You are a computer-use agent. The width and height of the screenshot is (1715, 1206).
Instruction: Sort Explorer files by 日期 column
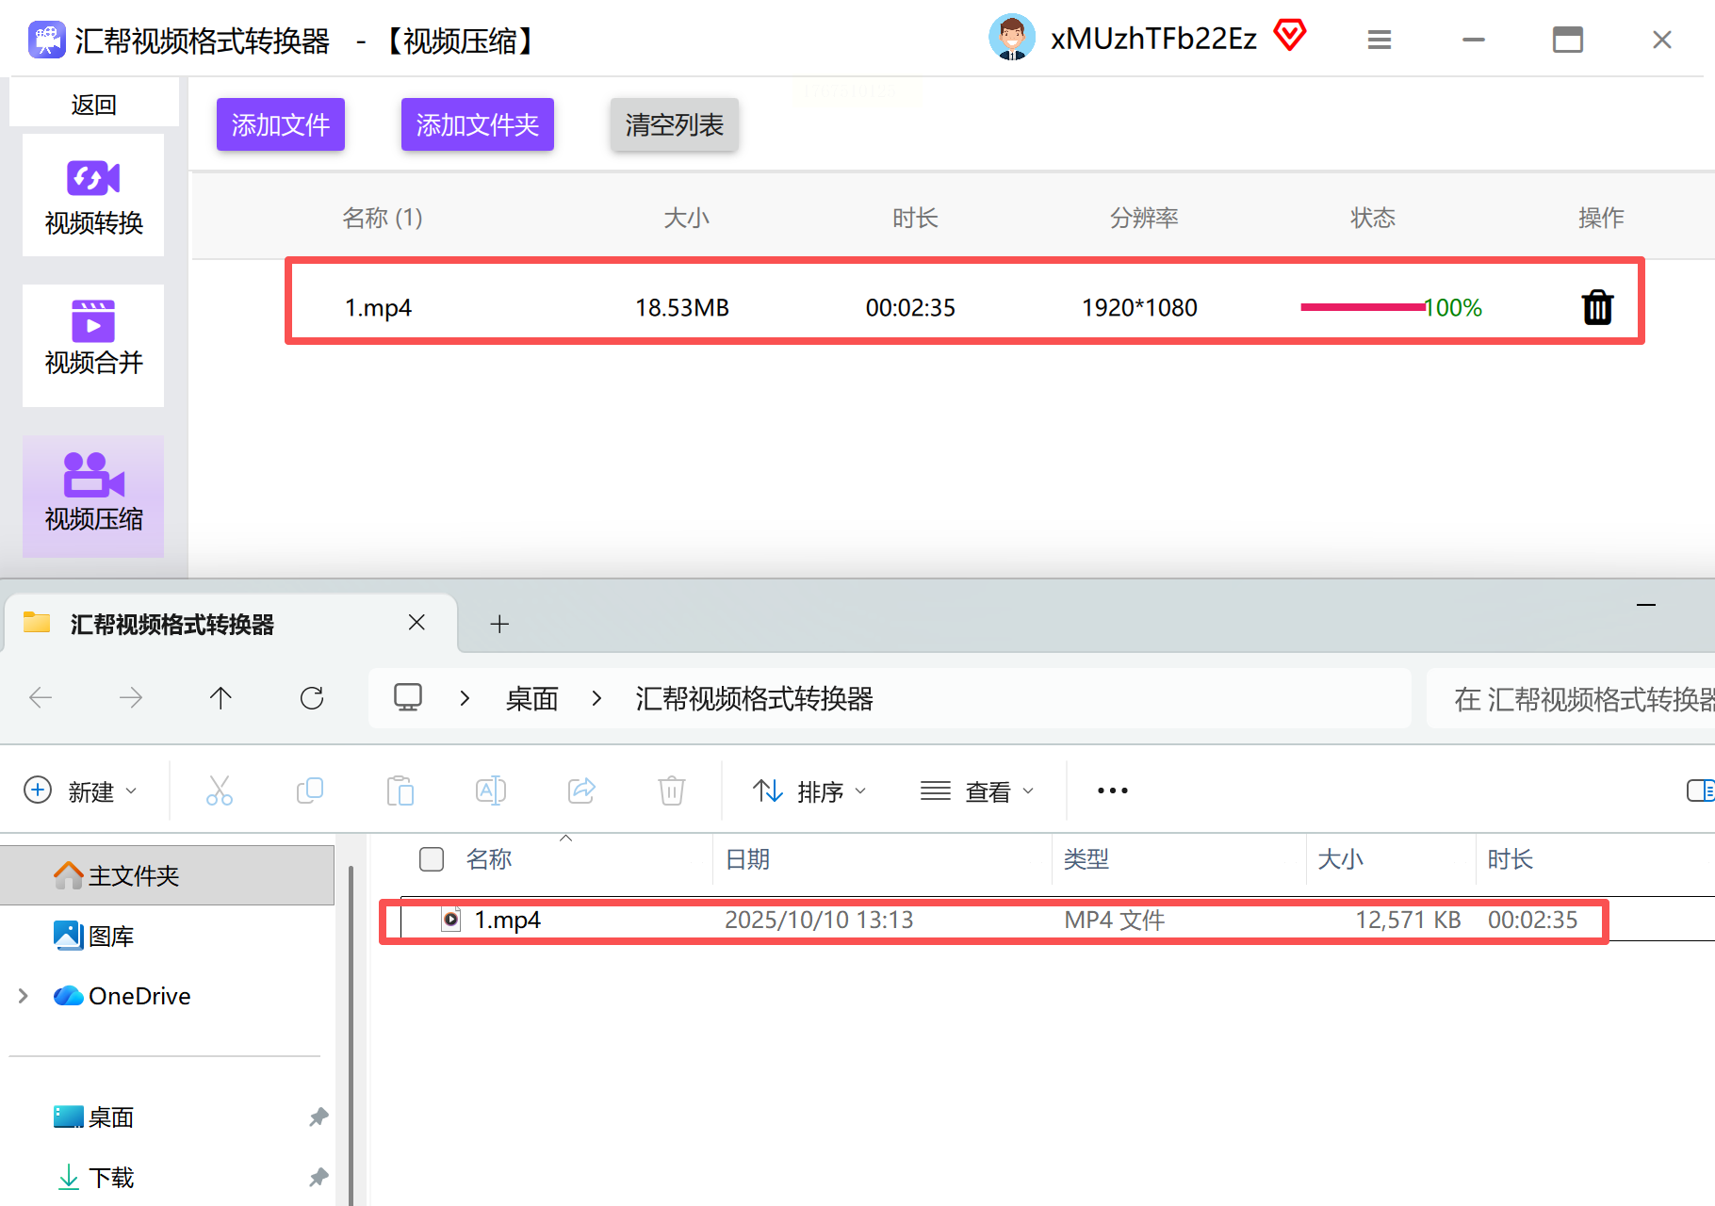coord(748,859)
